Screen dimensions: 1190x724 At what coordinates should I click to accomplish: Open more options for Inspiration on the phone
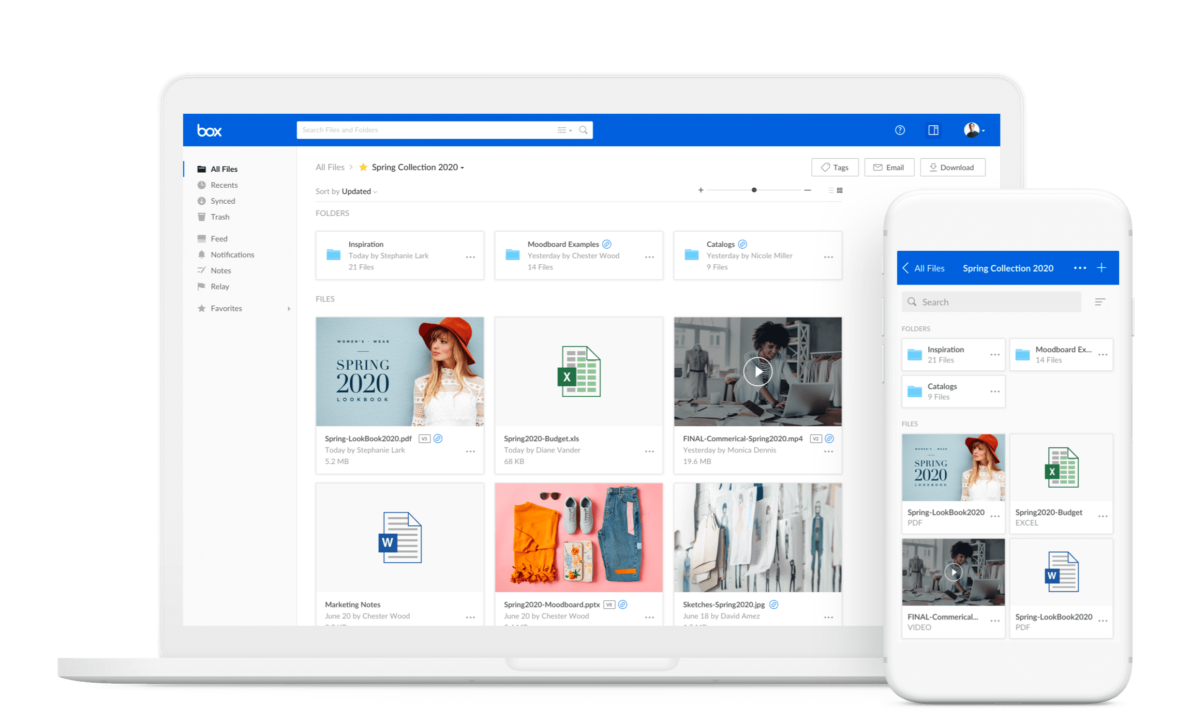pyautogui.click(x=994, y=355)
